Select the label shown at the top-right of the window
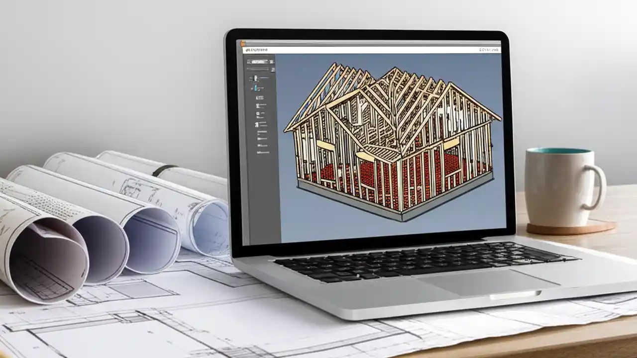Screen dimensions: 637x358 [x=488, y=49]
